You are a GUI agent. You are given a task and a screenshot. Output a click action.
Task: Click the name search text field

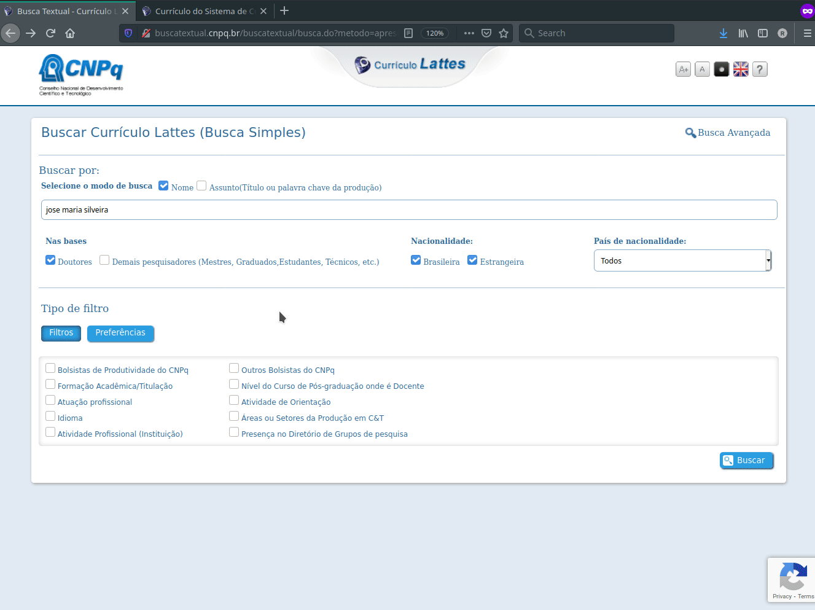click(409, 209)
